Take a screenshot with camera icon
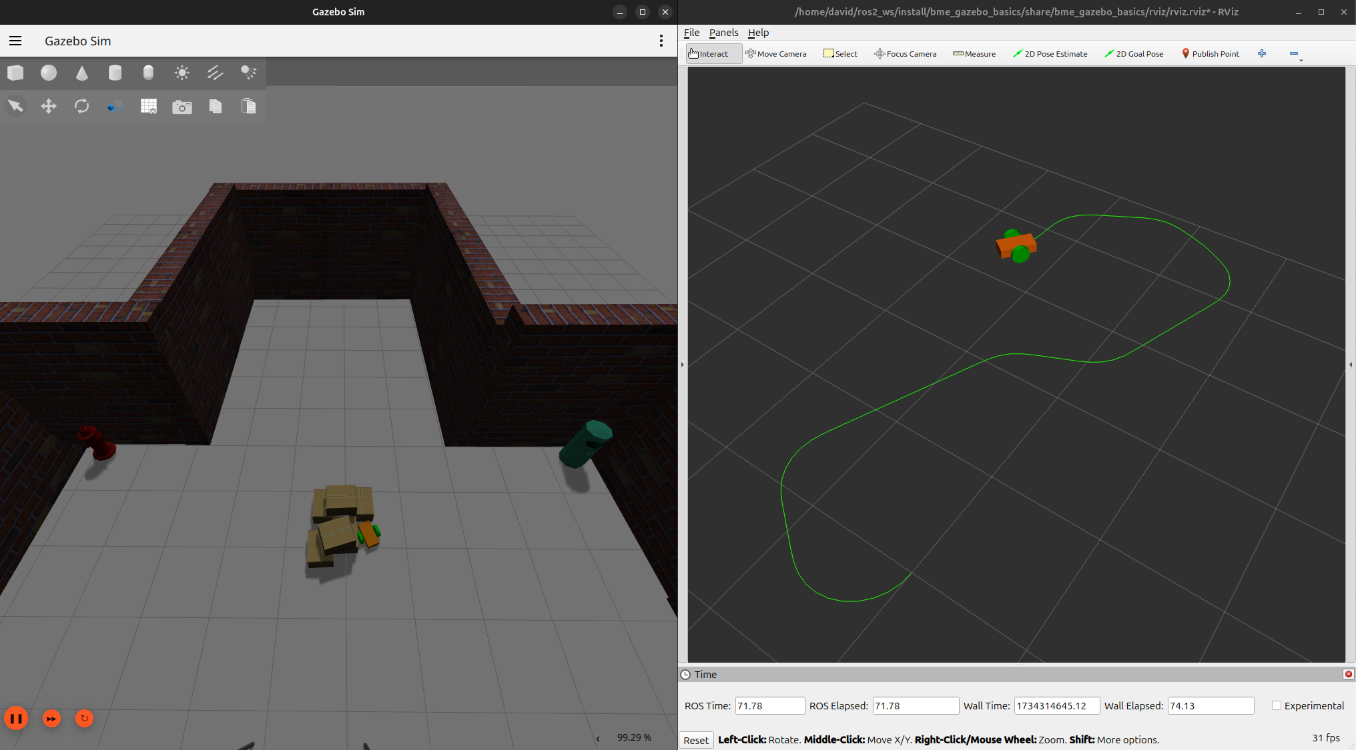This screenshot has width=1356, height=750. [x=182, y=107]
